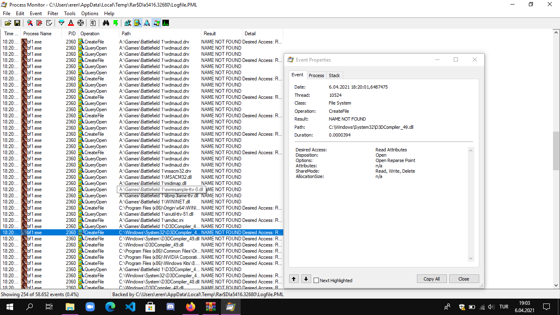Open the Windows Start menu

pyautogui.click(x=9, y=307)
